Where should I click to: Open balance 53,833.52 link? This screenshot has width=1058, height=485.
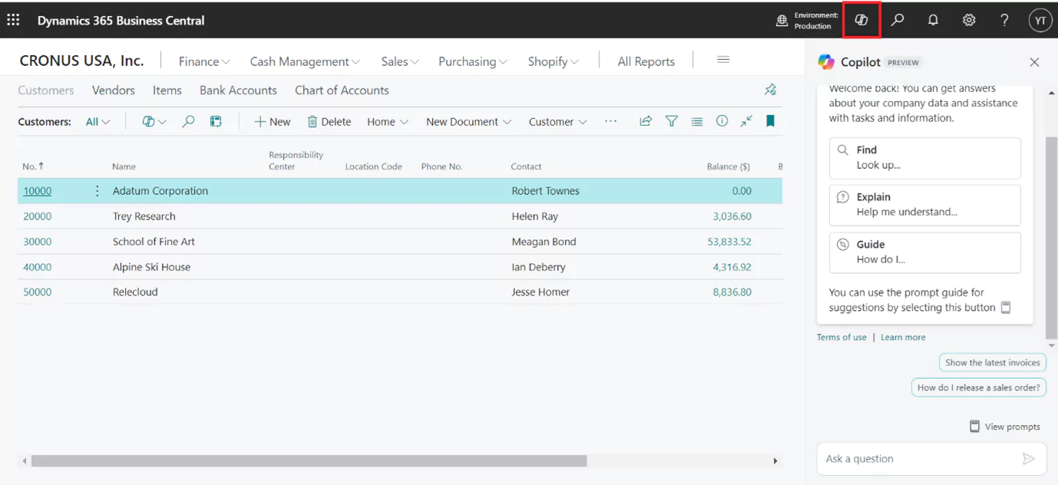pos(729,242)
